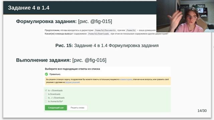Screen dimensions: 214x120
Task: Click the '/home/bi/Documents' code snippet
Action: click(x=105, y=30)
